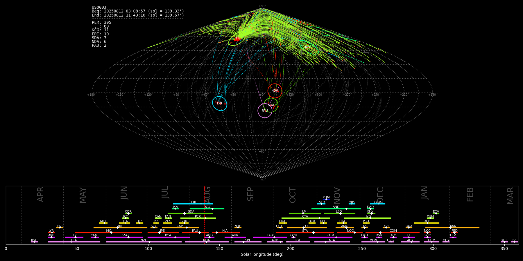Click the SDA: 7 count entry
Image resolution: width=523 pixels, height=261 pixels.
click(99, 38)
